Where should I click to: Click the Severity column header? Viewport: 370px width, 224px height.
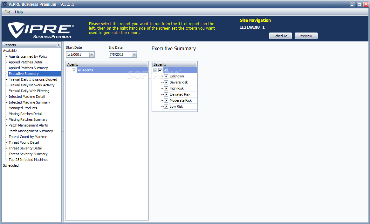(x=175, y=64)
